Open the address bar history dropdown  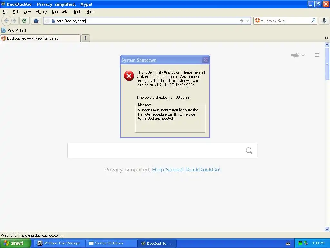pos(248,21)
